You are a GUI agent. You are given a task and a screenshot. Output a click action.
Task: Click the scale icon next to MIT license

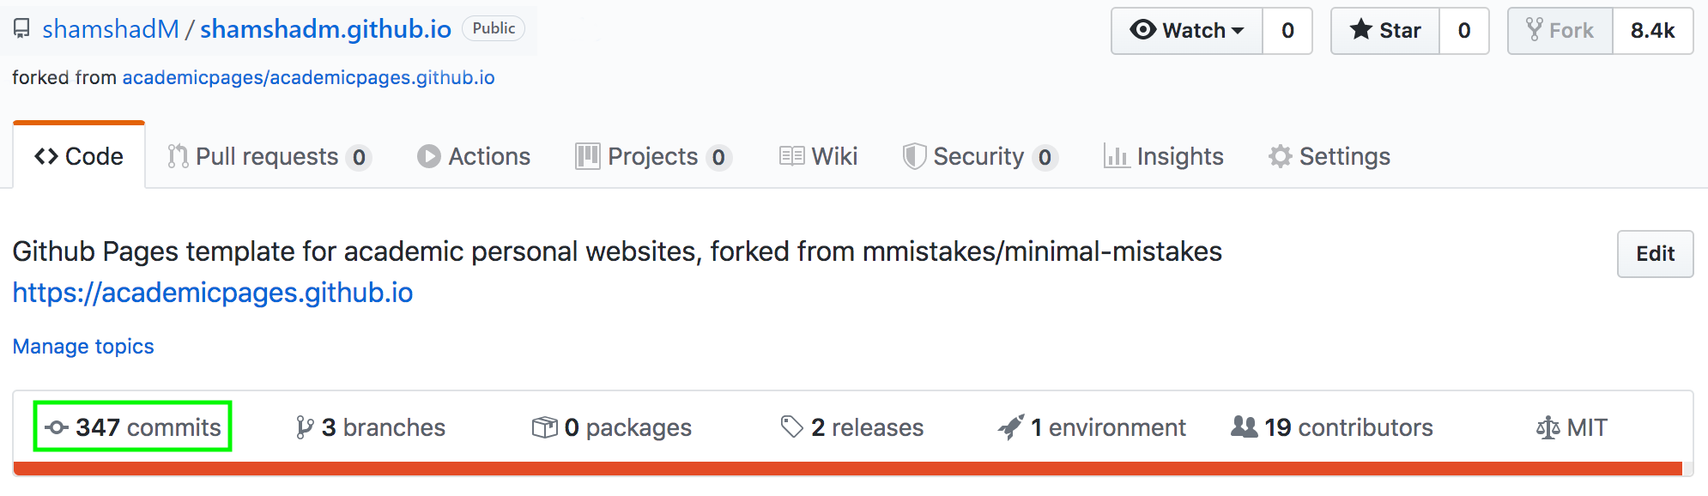click(1547, 427)
